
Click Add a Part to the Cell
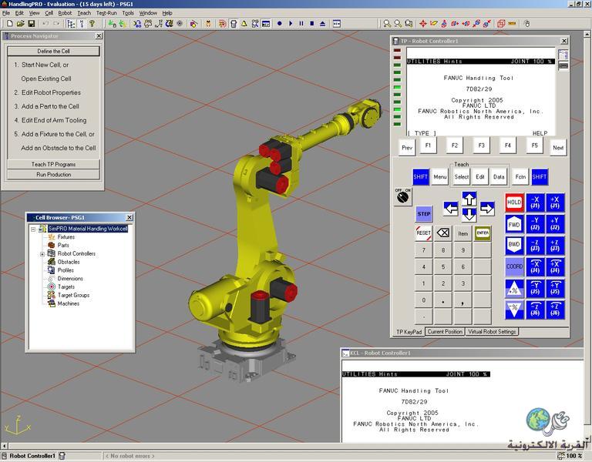(50, 106)
